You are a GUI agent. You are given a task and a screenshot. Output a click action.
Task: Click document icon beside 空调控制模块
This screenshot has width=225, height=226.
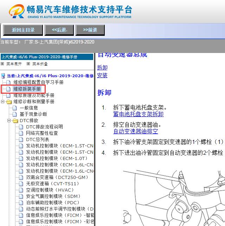coord(21,190)
